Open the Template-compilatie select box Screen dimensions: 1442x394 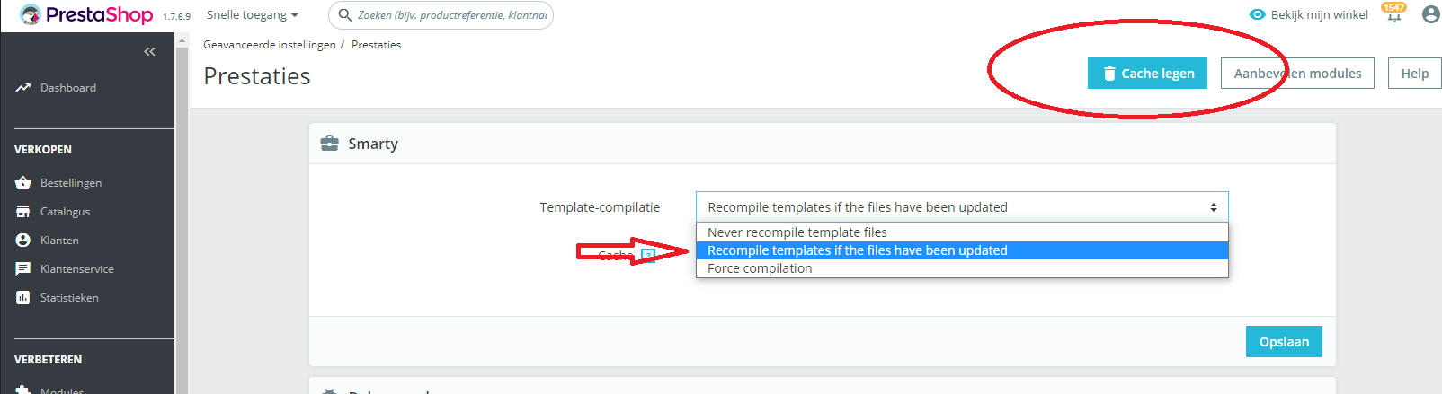[961, 207]
